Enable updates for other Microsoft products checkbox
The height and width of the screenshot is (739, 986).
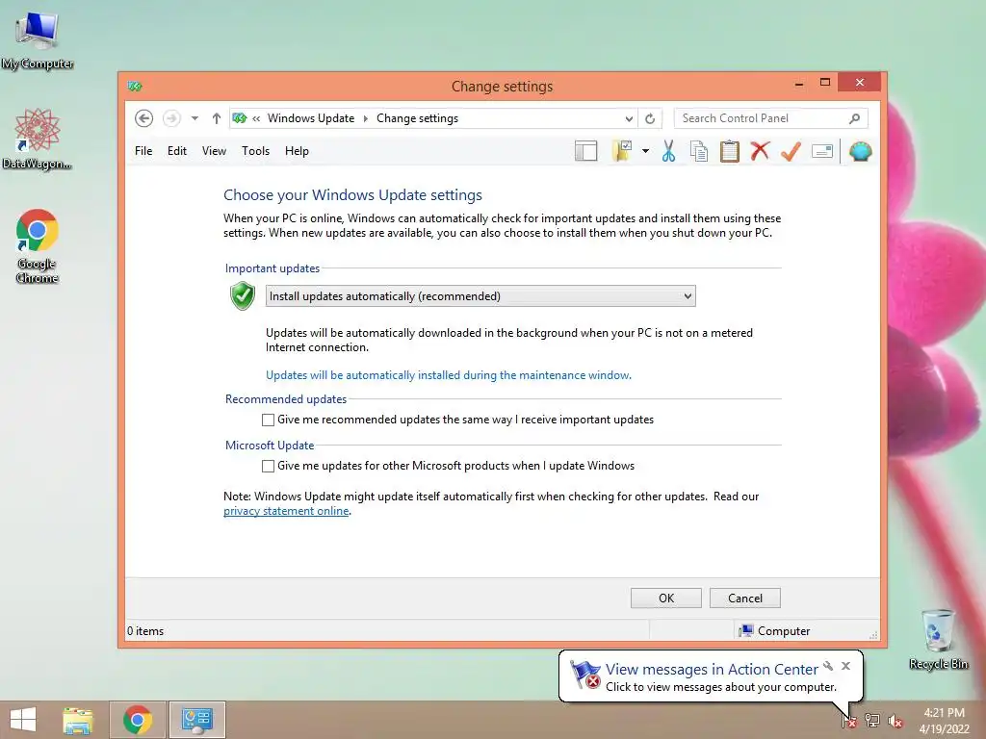pos(268,467)
